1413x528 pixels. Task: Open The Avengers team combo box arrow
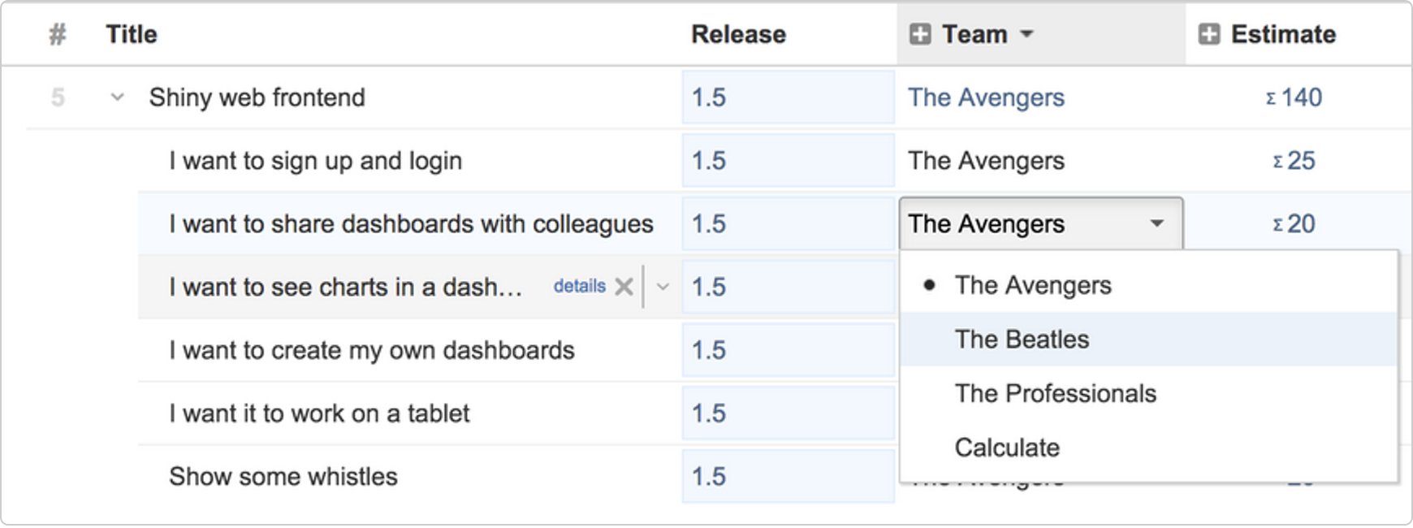coord(1157,223)
